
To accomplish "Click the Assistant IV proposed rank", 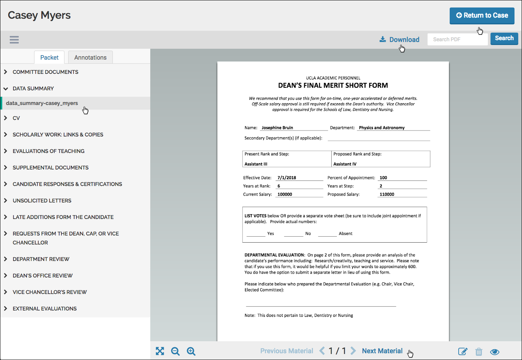I will tap(345, 164).
